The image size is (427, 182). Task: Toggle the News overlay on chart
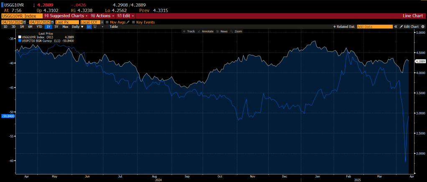click(222, 31)
